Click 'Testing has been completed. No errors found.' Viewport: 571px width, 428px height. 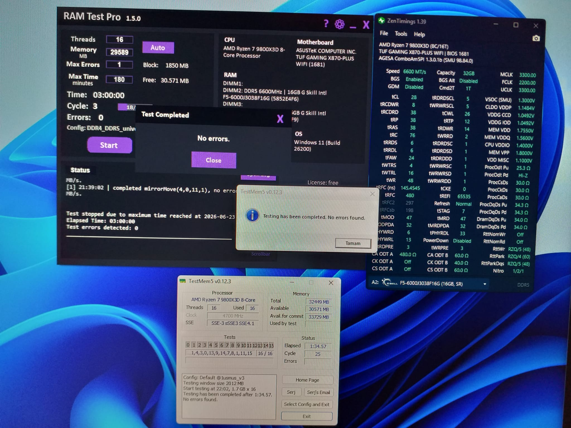[314, 217]
